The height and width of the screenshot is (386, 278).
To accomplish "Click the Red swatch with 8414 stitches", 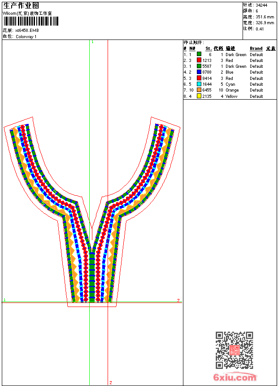I will 199,78.
